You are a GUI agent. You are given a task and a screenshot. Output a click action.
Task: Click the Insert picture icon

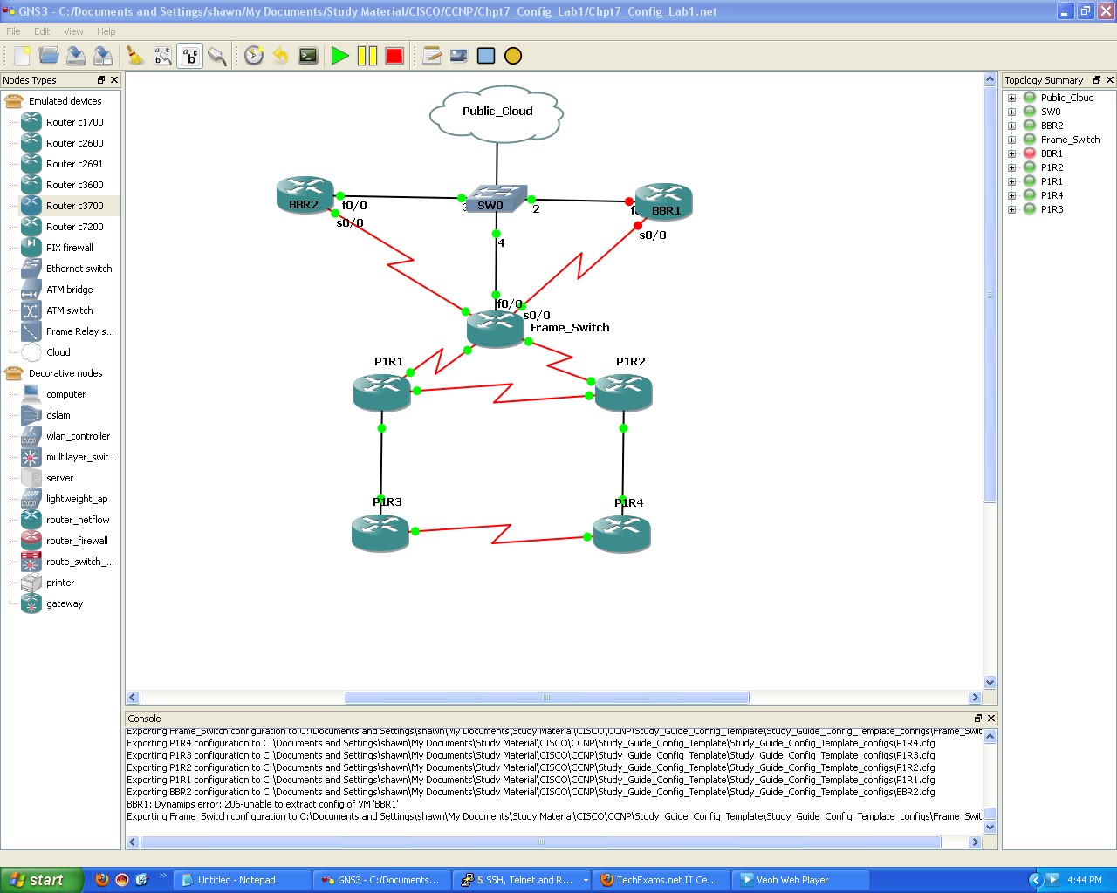[x=459, y=56]
